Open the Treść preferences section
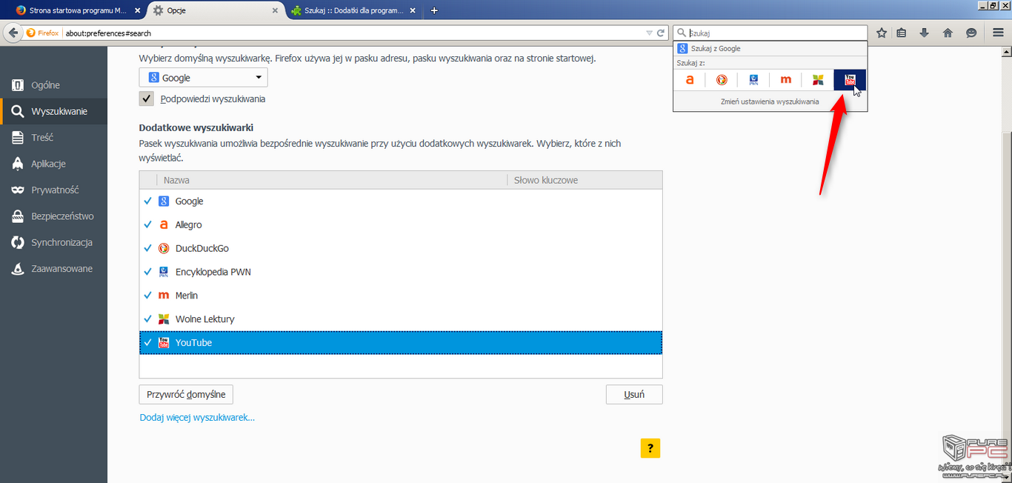This screenshot has height=483, width=1012. point(53,138)
